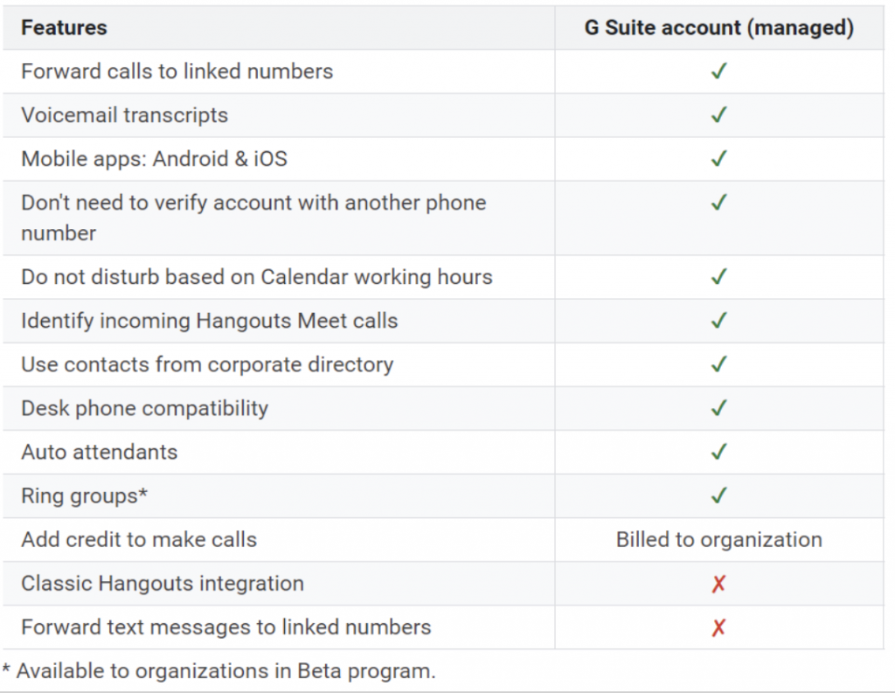Click the Ring groups* feature label
The image size is (895, 693).
tap(85, 496)
